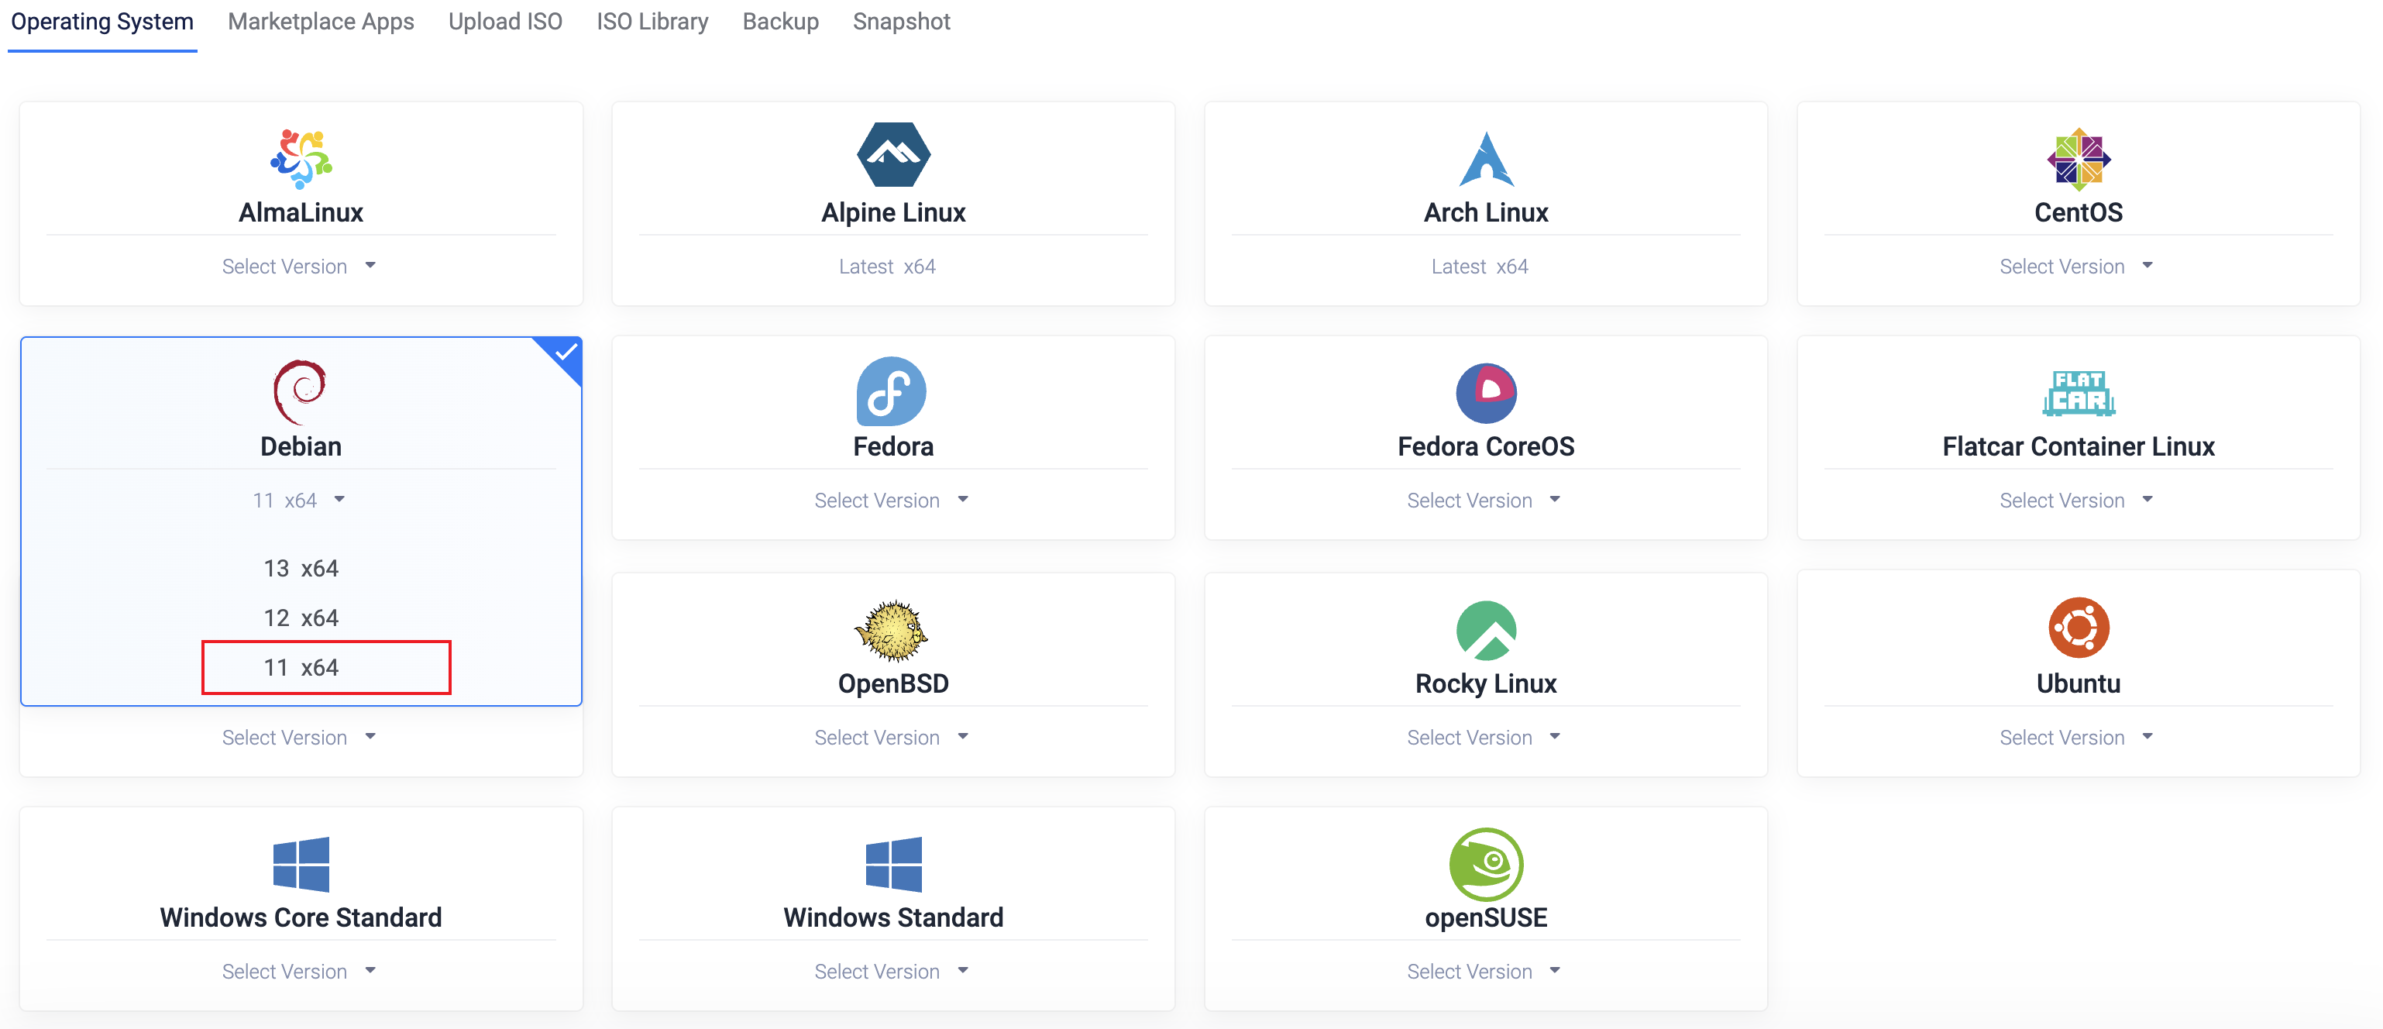2383x1029 pixels.
Task: Select Debian 12 x64 from list
Action: tap(301, 618)
